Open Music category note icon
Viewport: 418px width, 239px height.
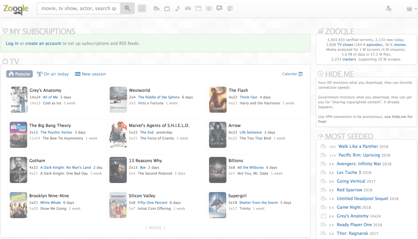177,8
